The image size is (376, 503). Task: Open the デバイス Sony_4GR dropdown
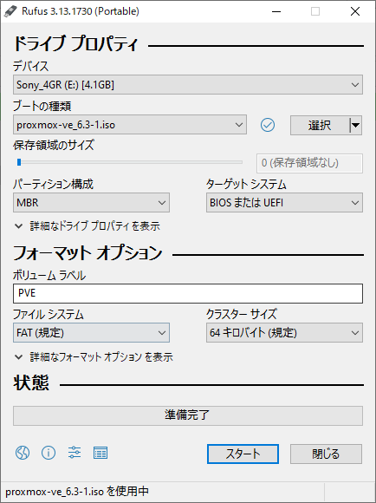188,85
